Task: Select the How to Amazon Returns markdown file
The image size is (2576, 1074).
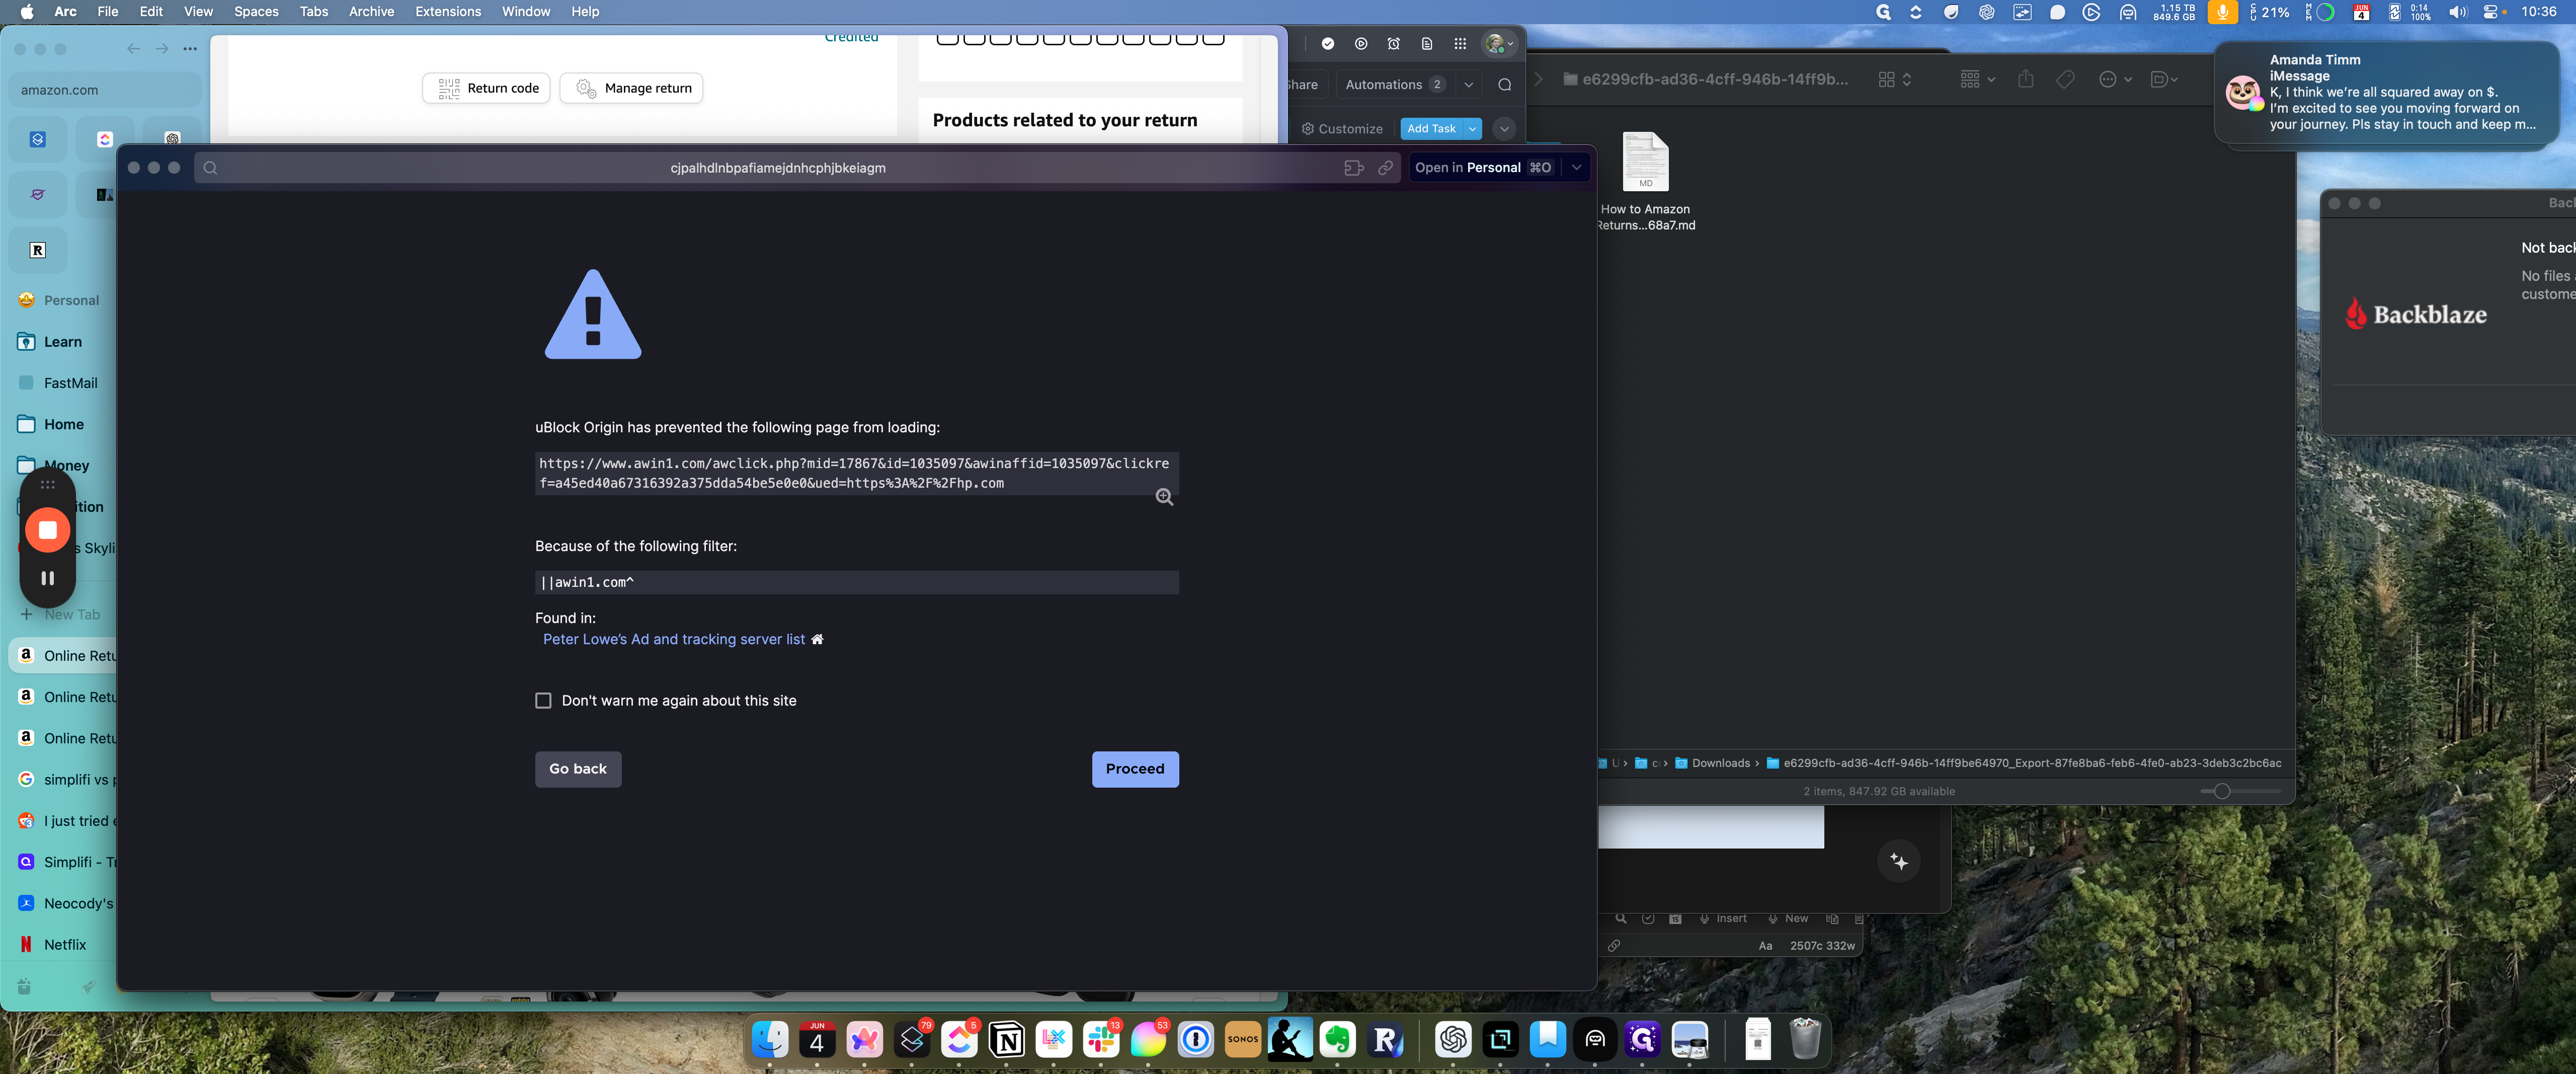Action: [x=1646, y=181]
